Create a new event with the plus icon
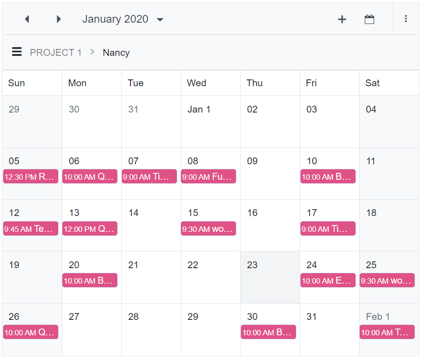Image resolution: width=421 pixels, height=358 pixels. point(342,19)
